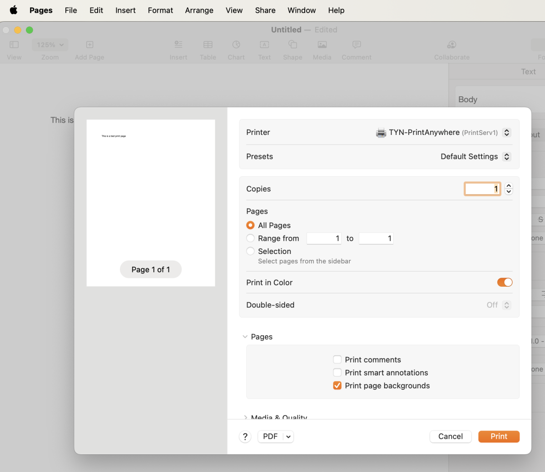
Task: Enable the Print comments checkbox
Action: coord(337,360)
